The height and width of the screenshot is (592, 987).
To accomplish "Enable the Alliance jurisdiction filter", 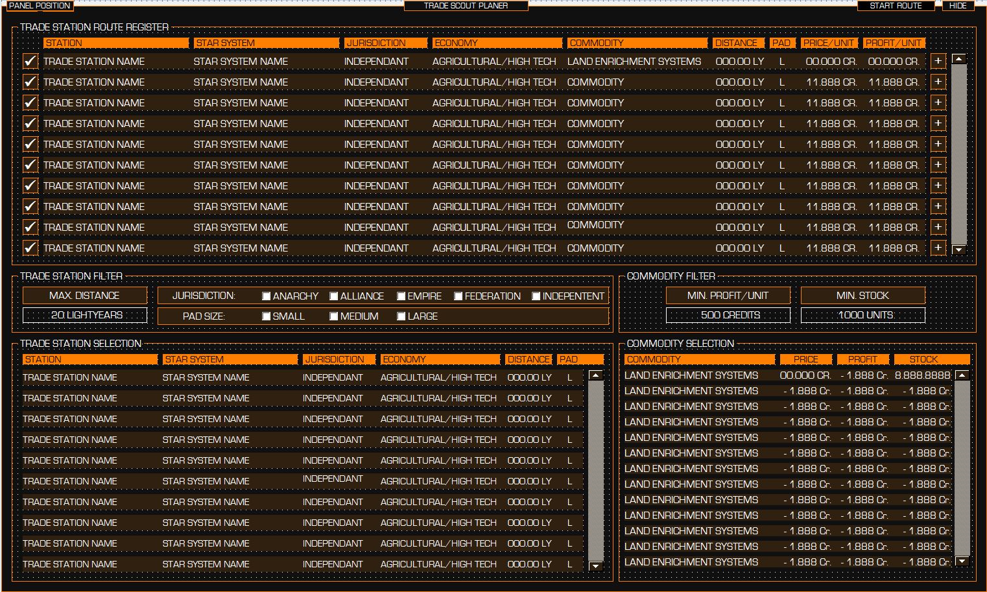I will (x=333, y=296).
